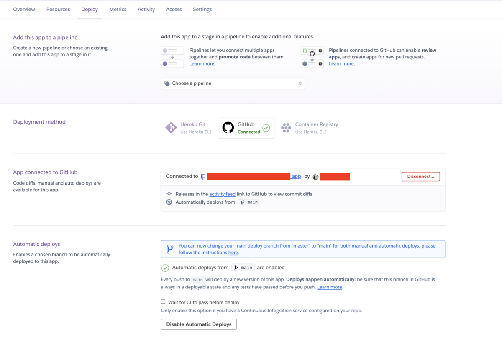Click Learn more under promote code
The image size is (502, 339).
[202, 64]
